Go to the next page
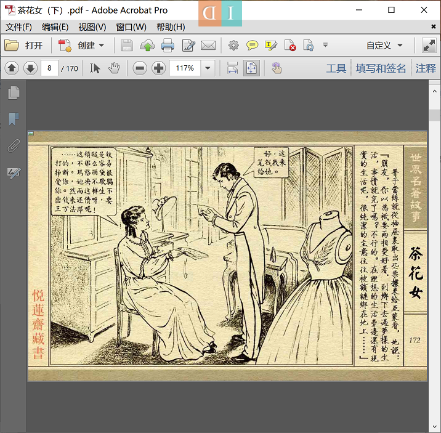The height and width of the screenshot is (433, 441). (x=30, y=68)
